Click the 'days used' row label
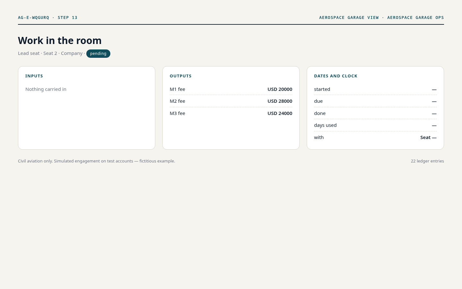 pos(325,125)
